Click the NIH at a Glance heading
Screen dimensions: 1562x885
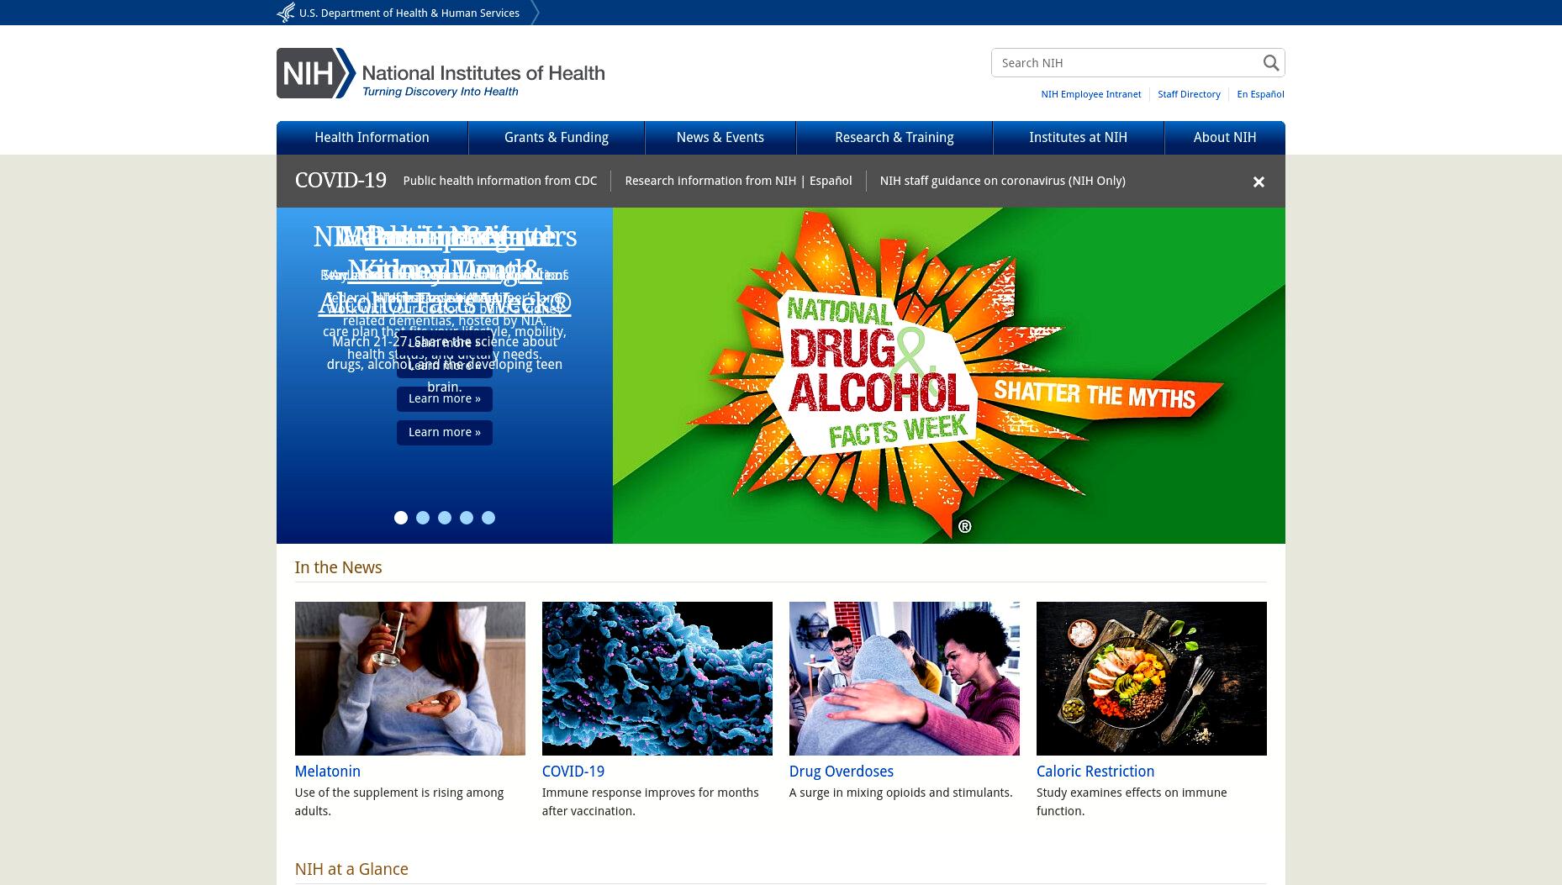click(x=351, y=869)
